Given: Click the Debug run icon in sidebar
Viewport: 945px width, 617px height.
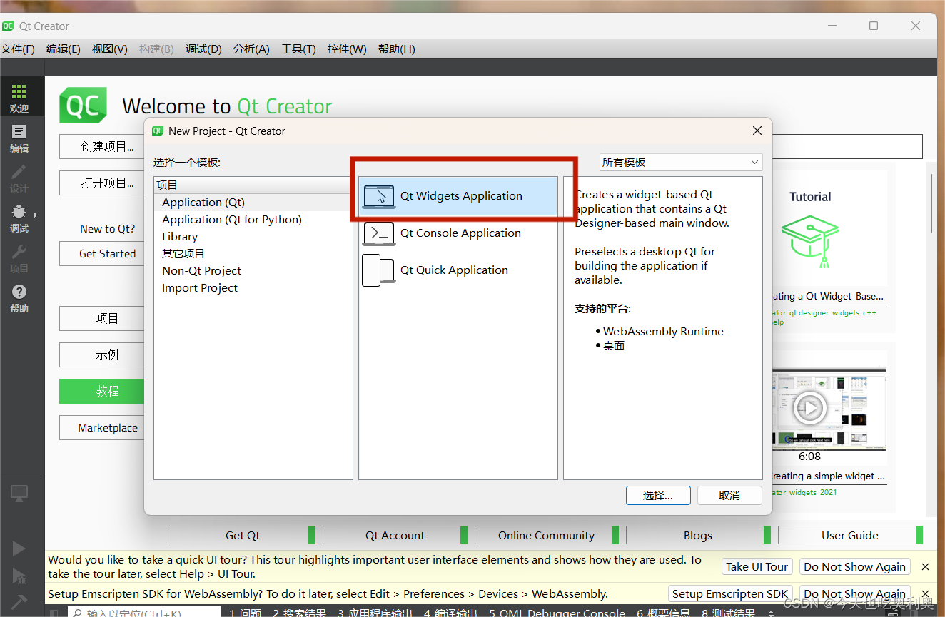Looking at the screenshot, I should click(x=19, y=576).
